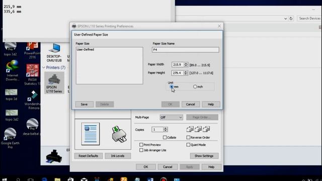Decrease Paper Height with down arrow
Screen dimensions: 322x181
click(x=186, y=74)
